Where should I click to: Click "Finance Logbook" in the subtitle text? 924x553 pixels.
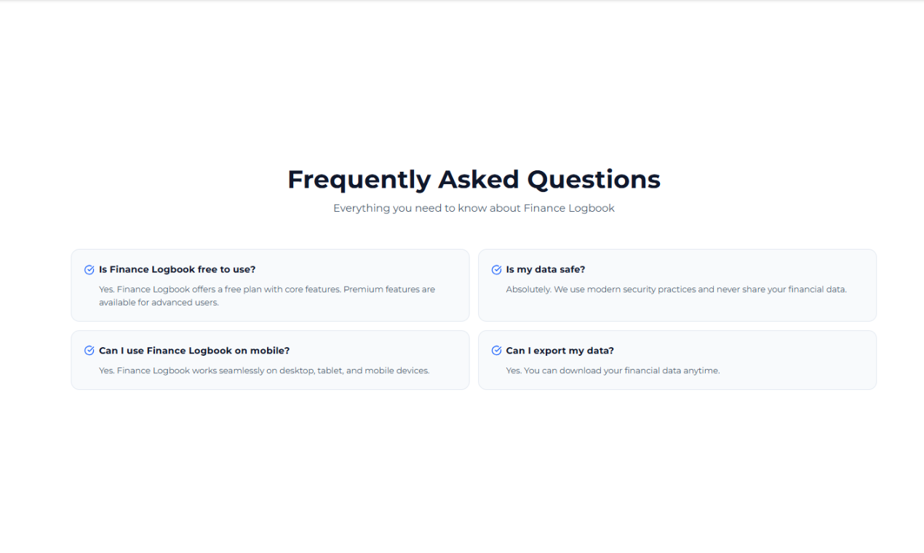[x=569, y=208]
